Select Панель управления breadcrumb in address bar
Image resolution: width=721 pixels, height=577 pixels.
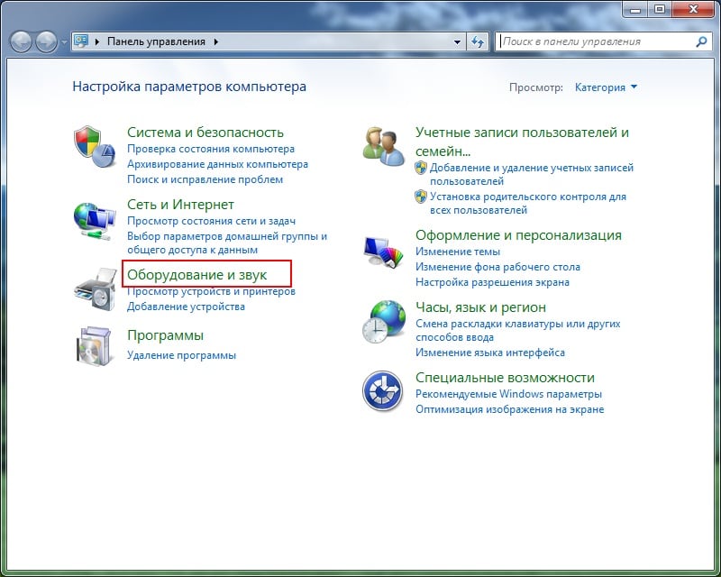coord(156,41)
